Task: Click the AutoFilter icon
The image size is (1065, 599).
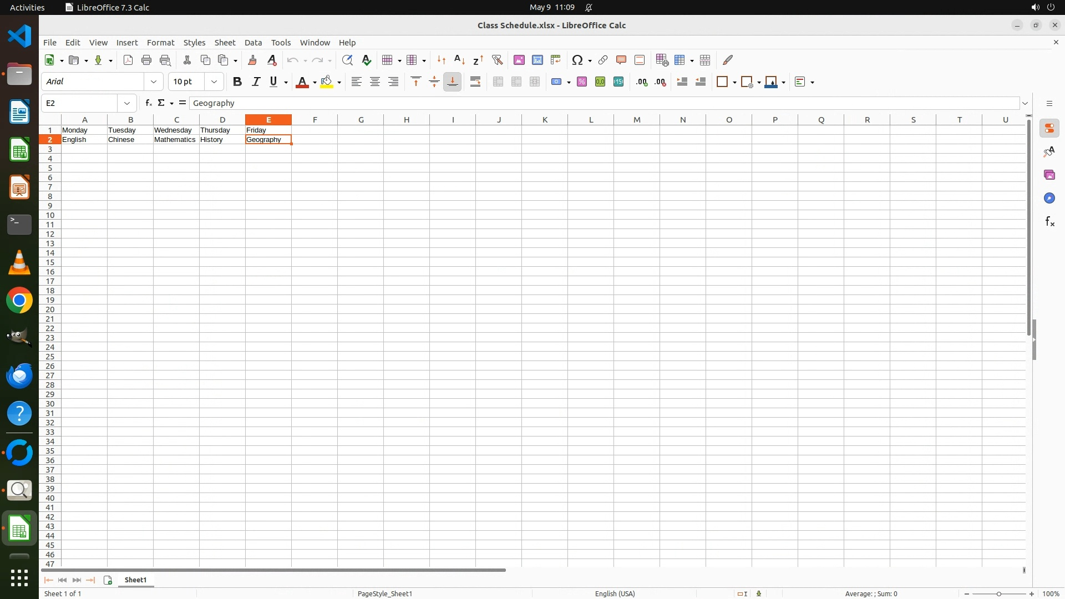Action: 497,60
